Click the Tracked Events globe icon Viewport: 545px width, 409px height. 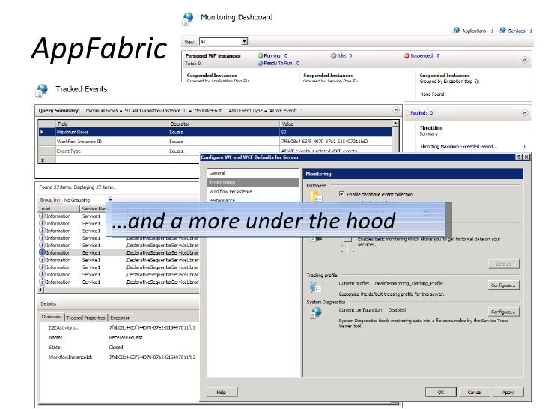(42, 91)
